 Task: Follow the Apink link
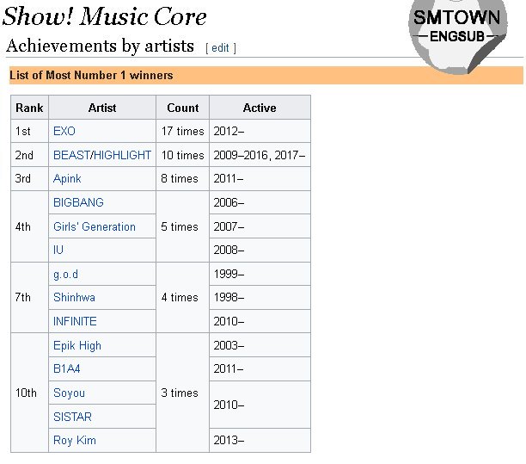coord(67,179)
